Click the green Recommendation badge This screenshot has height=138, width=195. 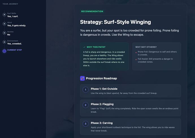click(92, 12)
